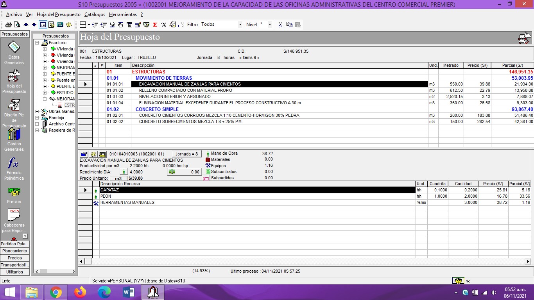The width and height of the screenshot is (534, 300).
Task: Click the Presupuestos tab at top left
Action: 15,34
